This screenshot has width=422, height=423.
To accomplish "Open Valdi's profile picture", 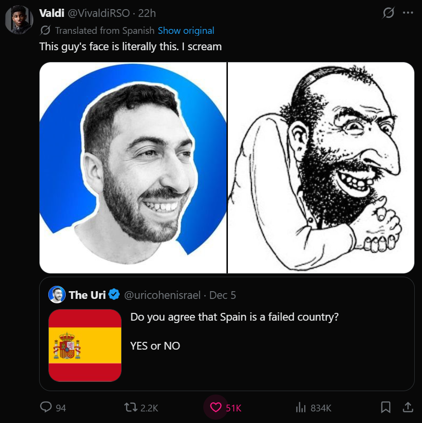I will pyautogui.click(x=19, y=20).
